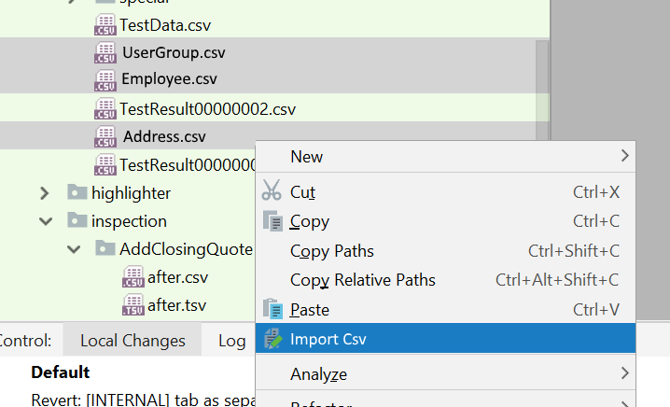Select Employee.csv in project tree
670x407 pixels.
tap(169, 78)
